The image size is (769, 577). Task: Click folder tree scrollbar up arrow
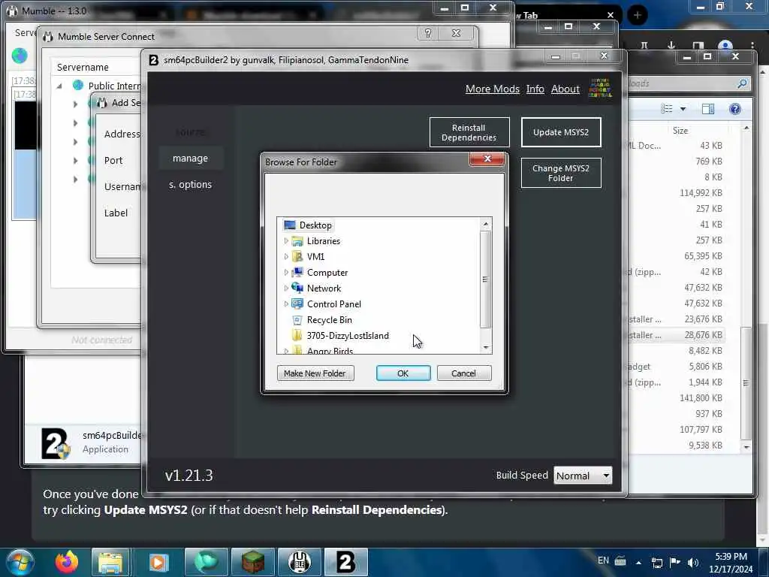(x=486, y=224)
